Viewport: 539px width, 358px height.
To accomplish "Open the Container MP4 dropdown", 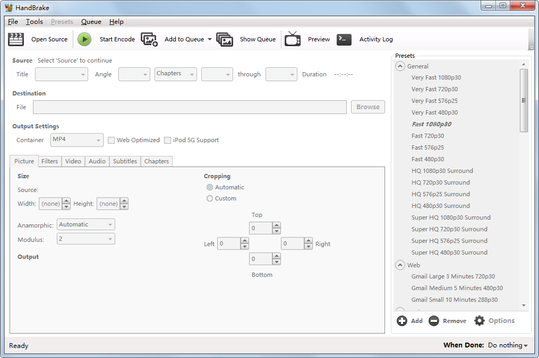I will (x=76, y=140).
